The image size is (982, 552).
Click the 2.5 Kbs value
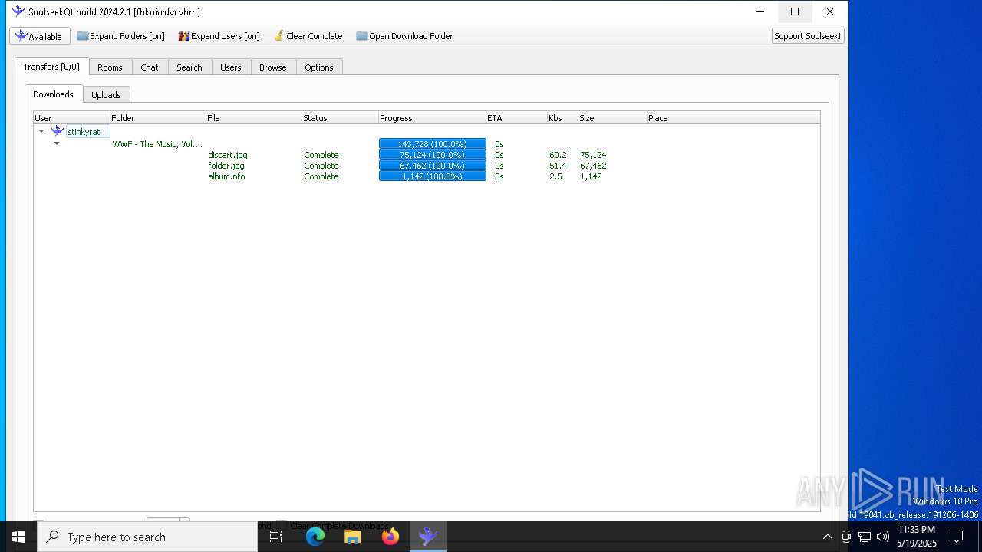555,176
